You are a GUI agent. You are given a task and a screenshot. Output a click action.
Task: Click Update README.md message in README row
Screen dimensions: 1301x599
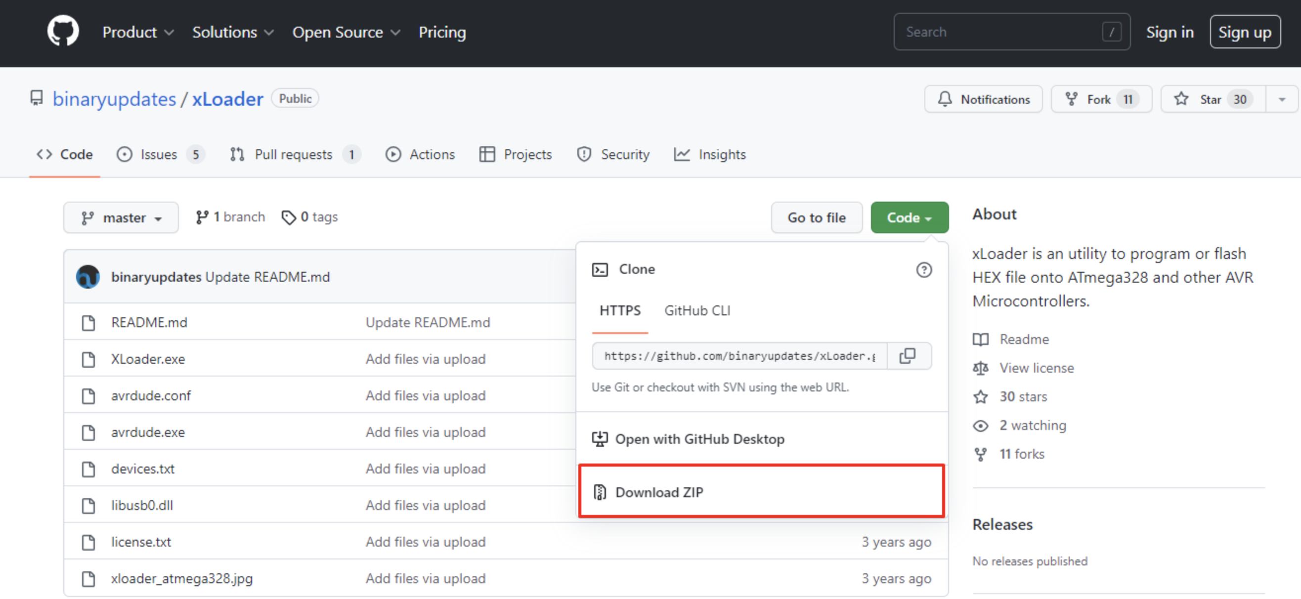[x=427, y=322]
